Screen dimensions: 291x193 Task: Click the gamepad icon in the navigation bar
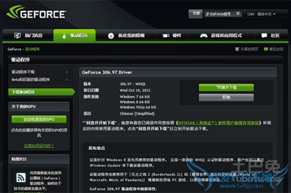click(204, 36)
